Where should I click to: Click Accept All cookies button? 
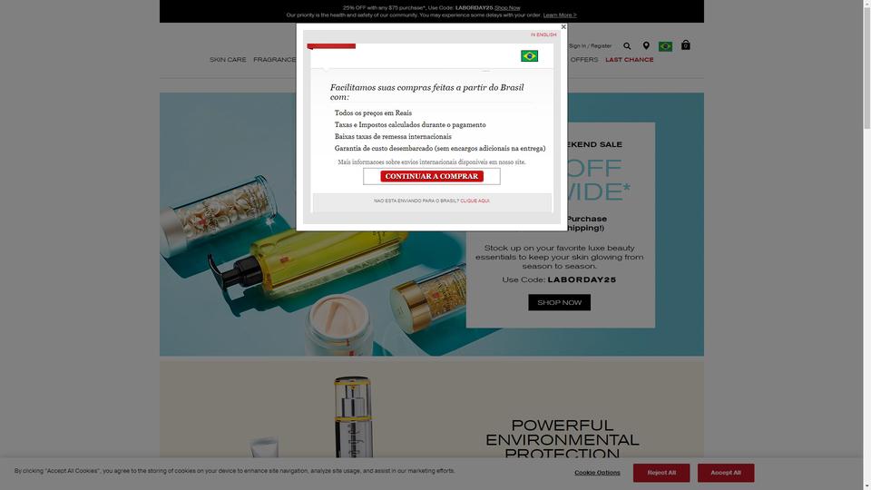[x=726, y=473]
